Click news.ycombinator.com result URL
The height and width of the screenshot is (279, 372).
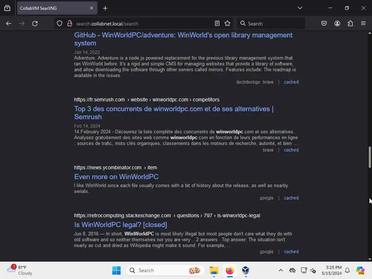(x=116, y=167)
